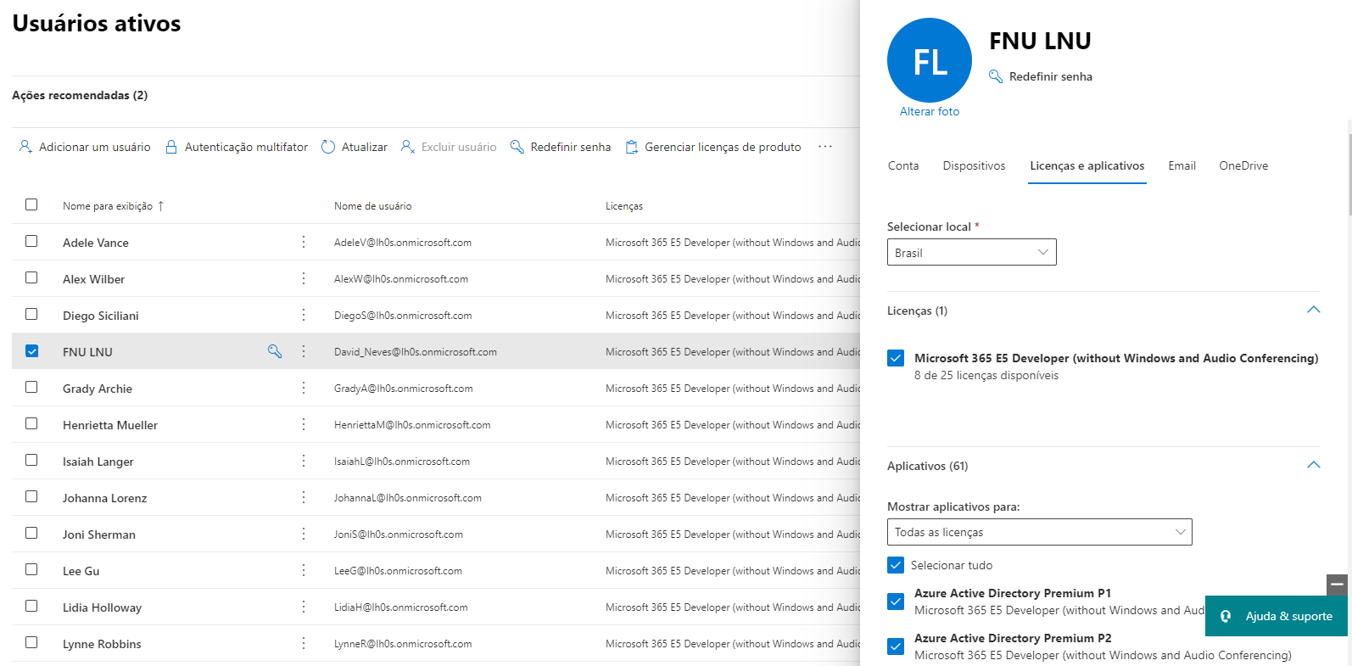This screenshot has width=1352, height=666.
Task: Switch to the Dispositivos tab
Action: click(974, 165)
